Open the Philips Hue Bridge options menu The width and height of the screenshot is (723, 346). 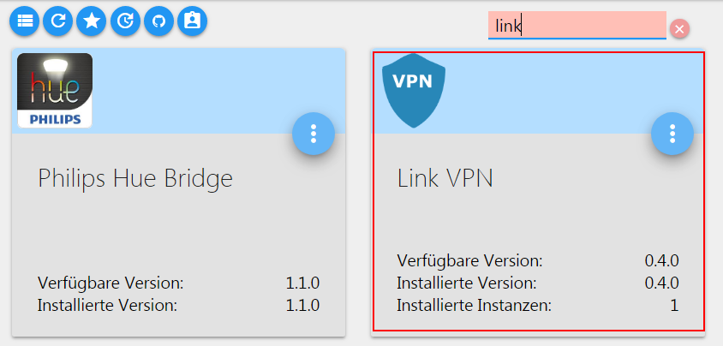314,134
